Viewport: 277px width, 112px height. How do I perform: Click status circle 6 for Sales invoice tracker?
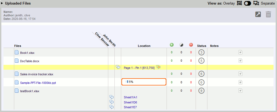click(x=201, y=74)
